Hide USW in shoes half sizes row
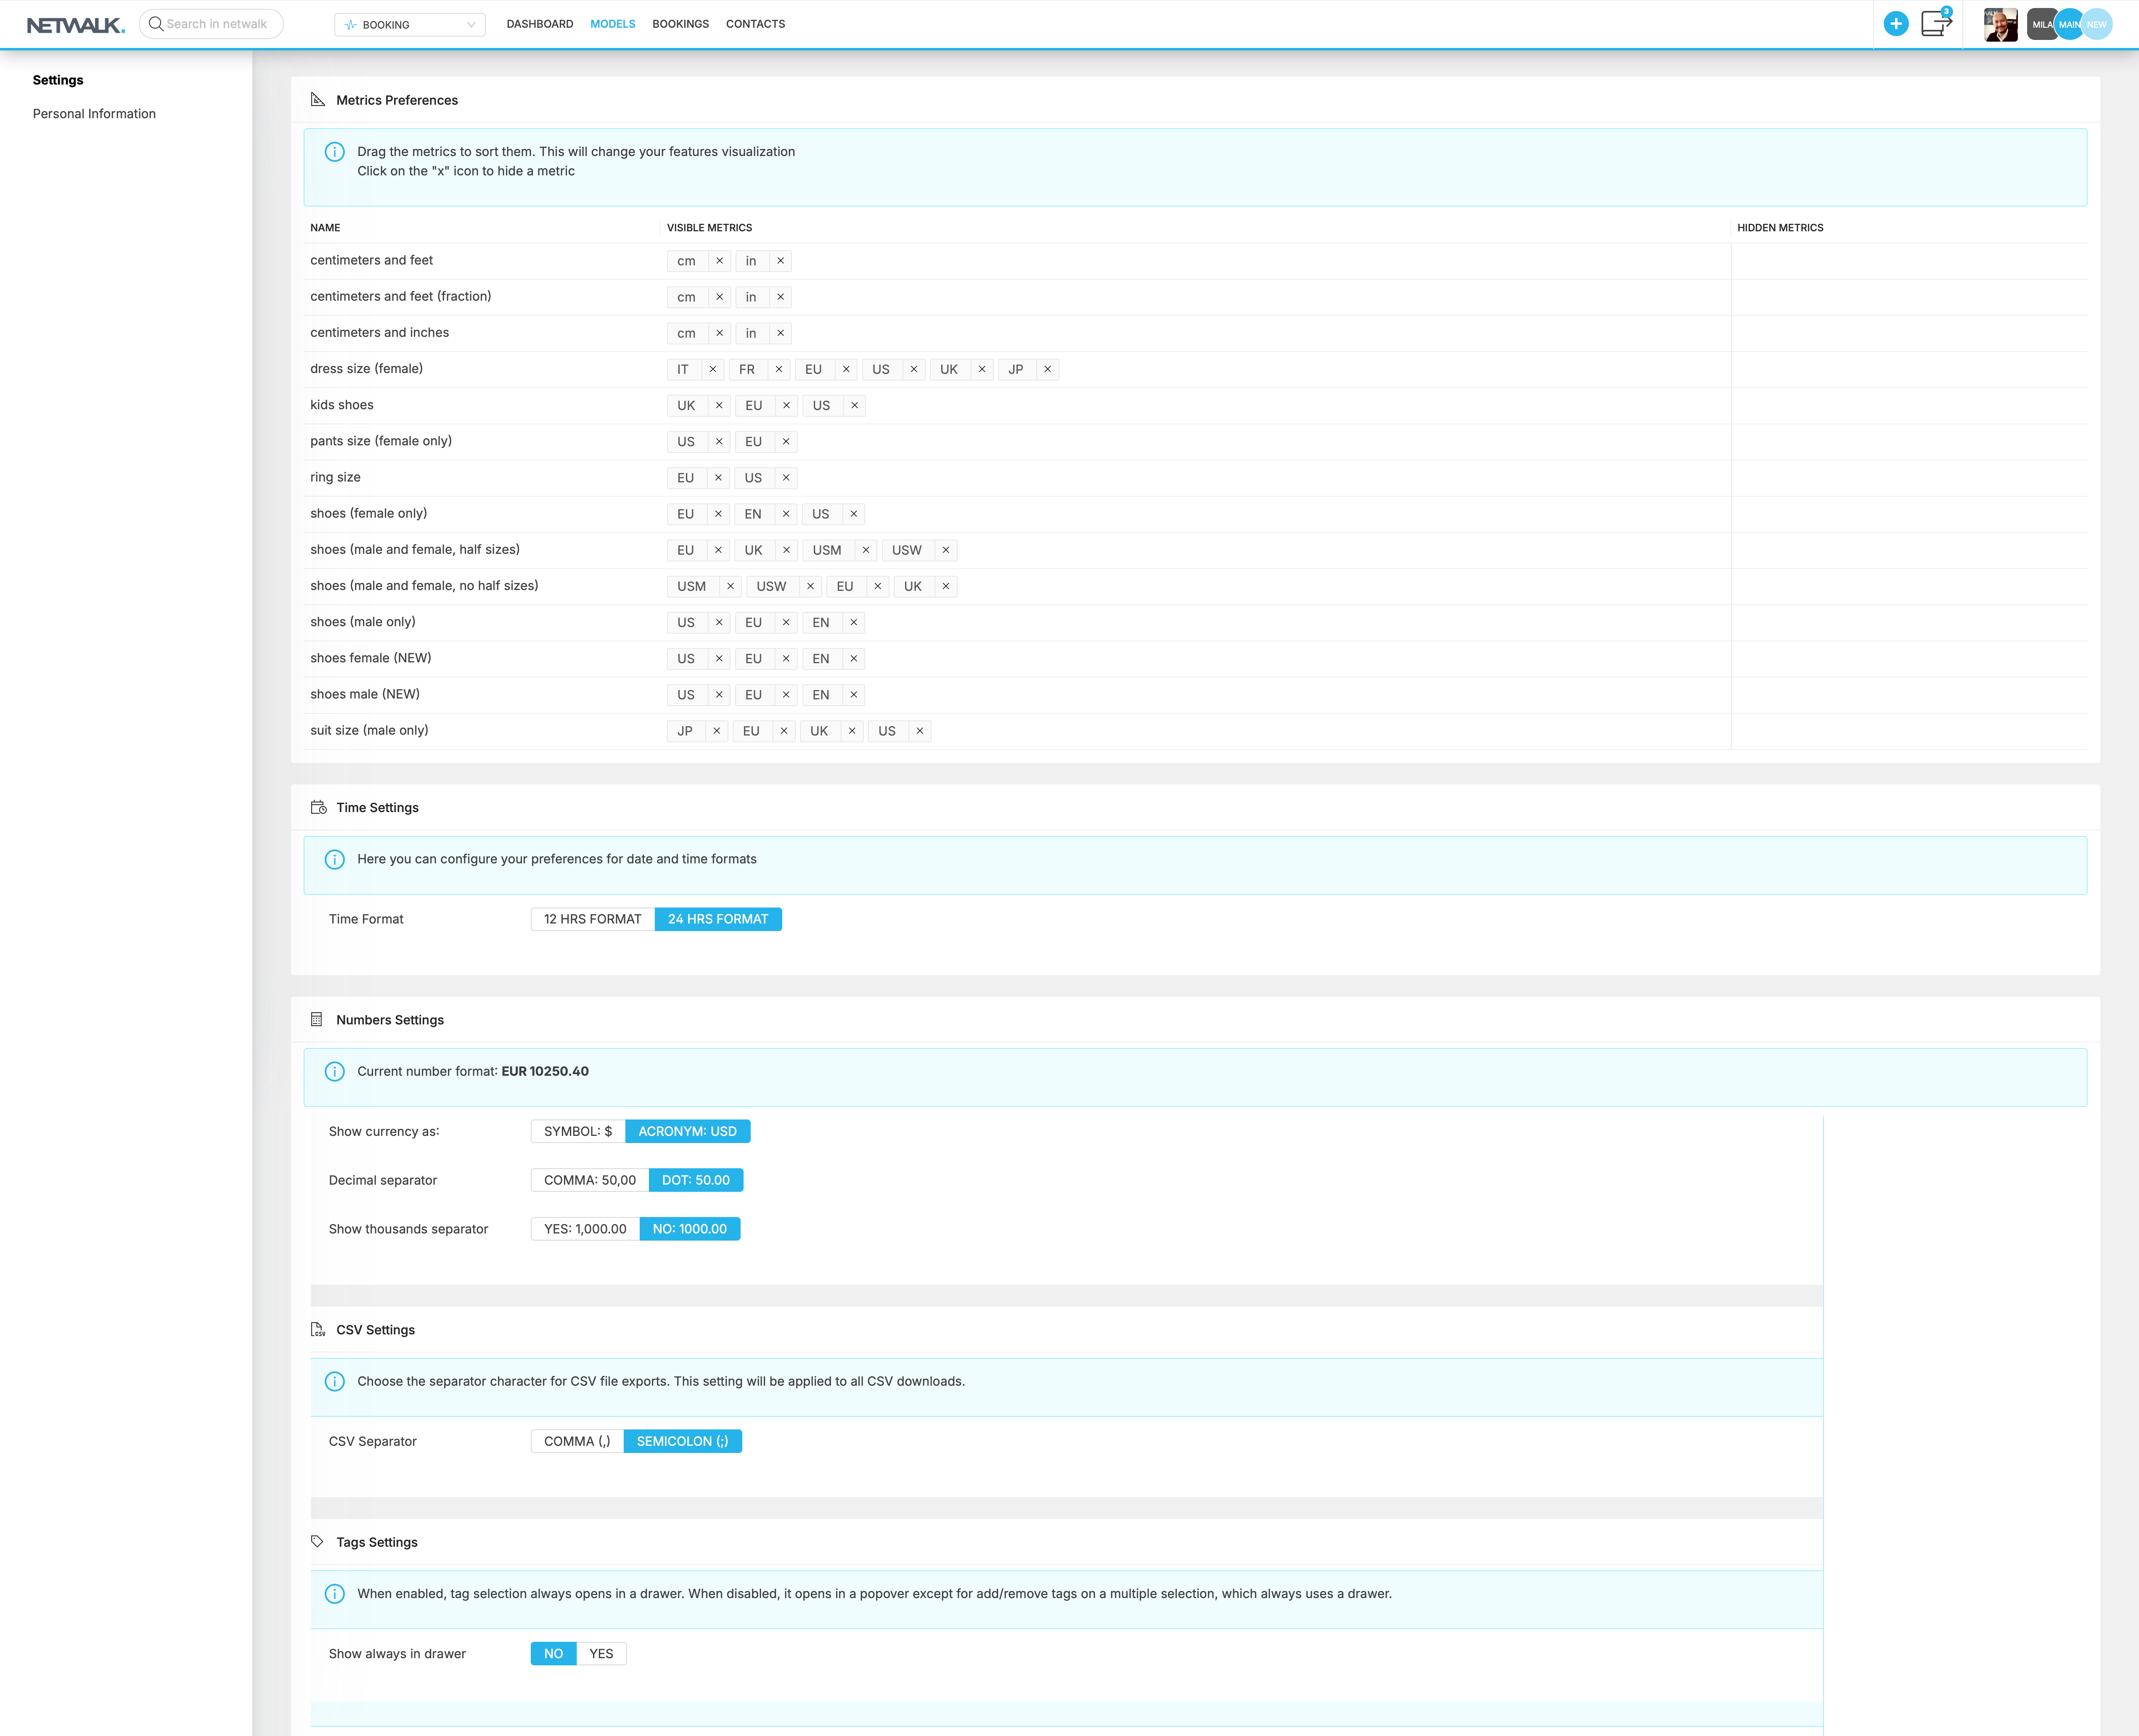The width and height of the screenshot is (2139, 1736). (x=945, y=550)
